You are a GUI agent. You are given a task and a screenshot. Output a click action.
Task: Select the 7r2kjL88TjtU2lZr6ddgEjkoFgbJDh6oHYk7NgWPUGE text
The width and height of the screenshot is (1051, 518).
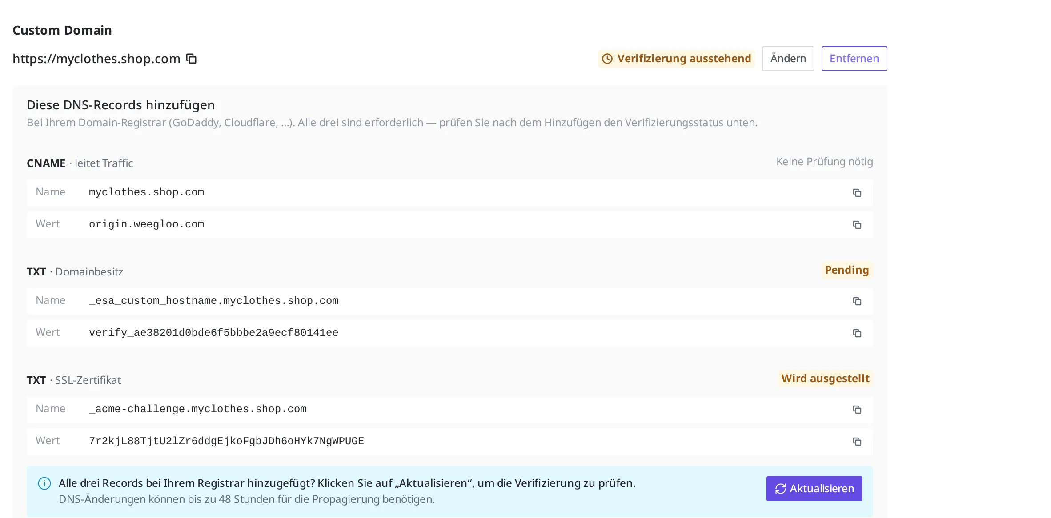(226, 441)
